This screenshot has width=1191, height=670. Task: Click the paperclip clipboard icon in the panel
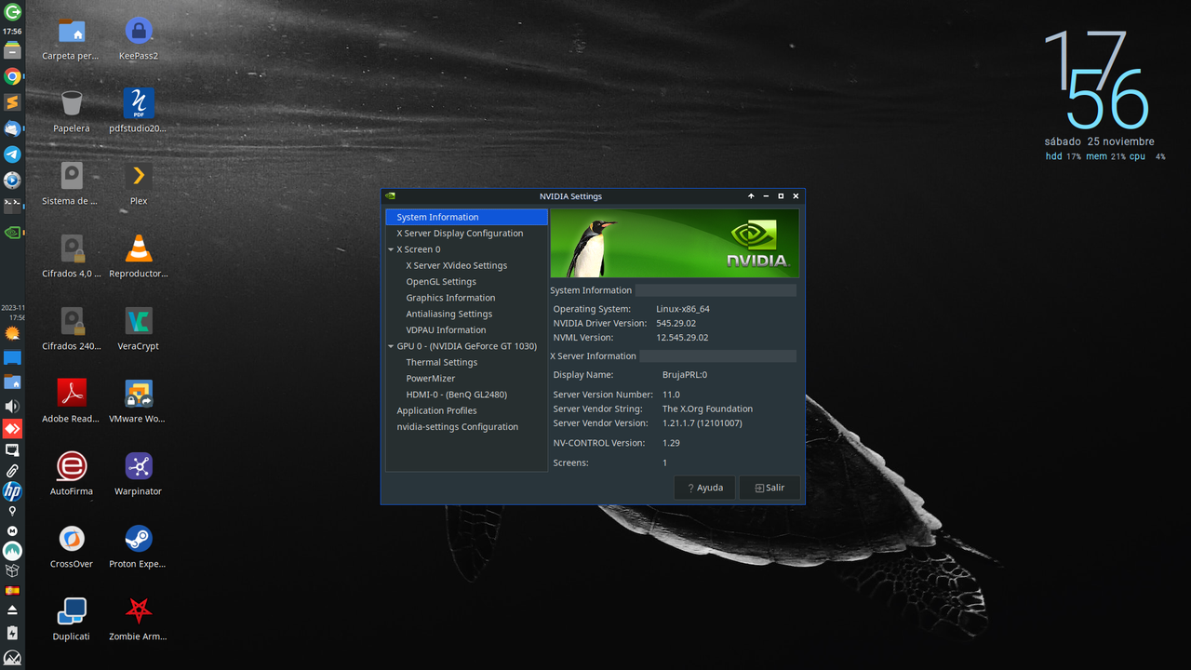click(12, 471)
